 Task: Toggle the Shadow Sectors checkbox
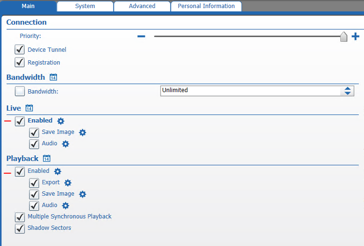click(20, 228)
